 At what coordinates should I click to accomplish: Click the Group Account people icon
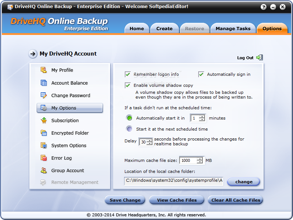44,170
